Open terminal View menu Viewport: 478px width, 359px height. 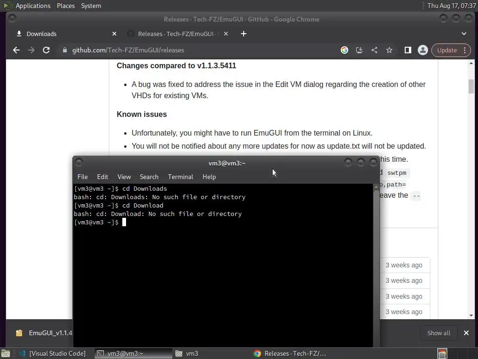click(124, 177)
